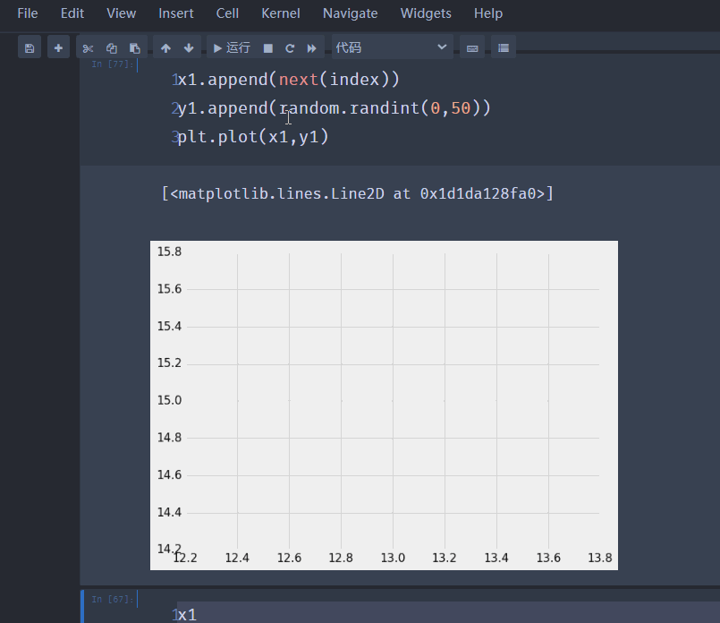The width and height of the screenshot is (720, 623).
Task: Paste cell below using the clipboard icon
Action: [135, 47]
